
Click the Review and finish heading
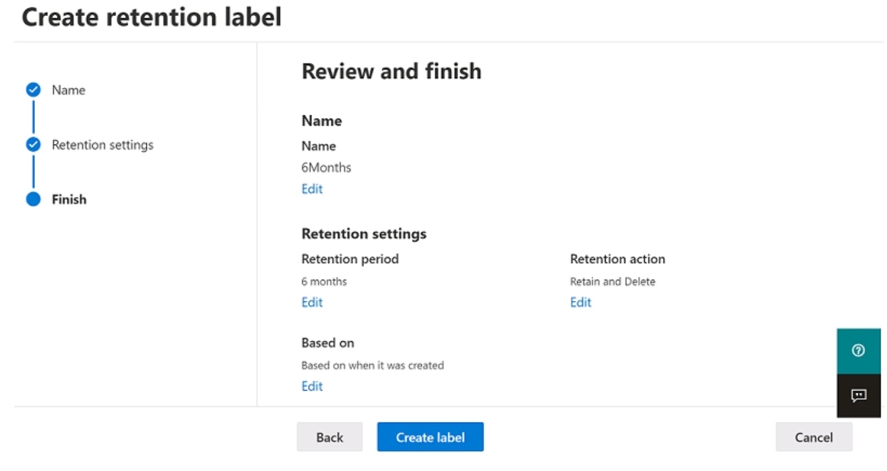391,71
